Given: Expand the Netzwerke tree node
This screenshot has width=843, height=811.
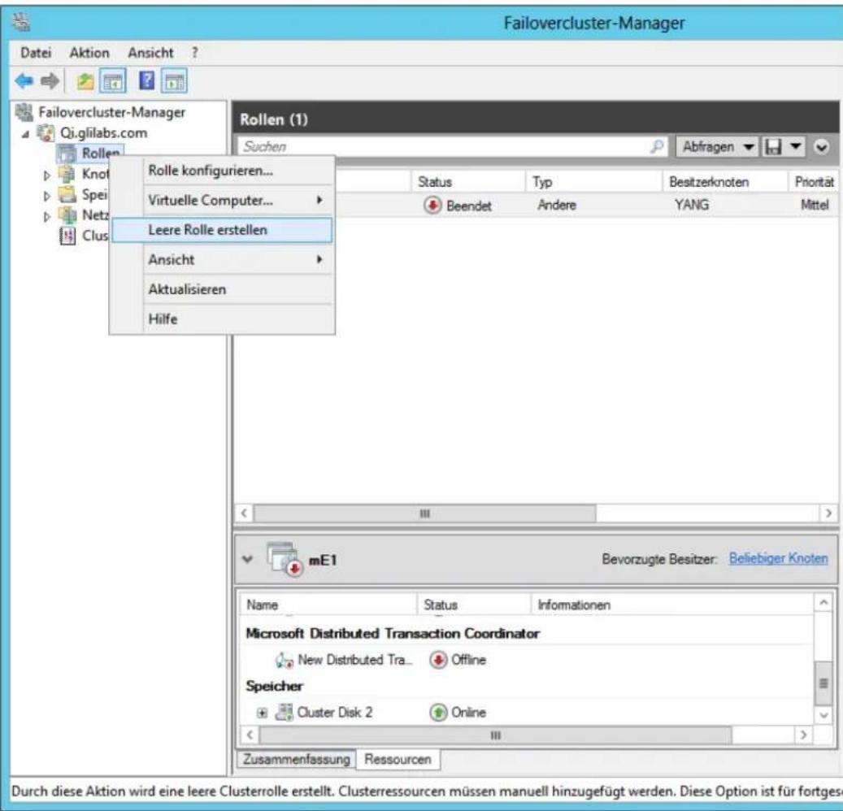Looking at the screenshot, I should [47, 216].
